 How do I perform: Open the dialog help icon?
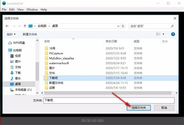coord(173,34)
